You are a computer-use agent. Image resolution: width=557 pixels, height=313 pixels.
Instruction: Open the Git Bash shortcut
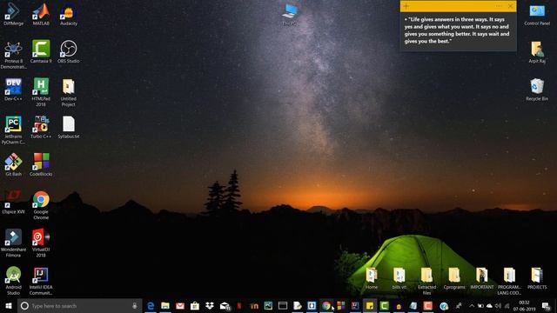13,164
